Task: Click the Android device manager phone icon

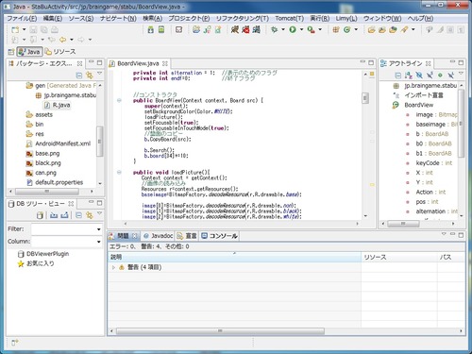Action: [x=161, y=29]
